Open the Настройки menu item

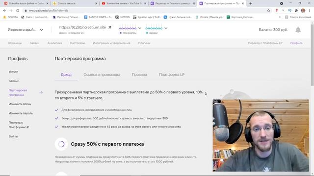(78, 43)
